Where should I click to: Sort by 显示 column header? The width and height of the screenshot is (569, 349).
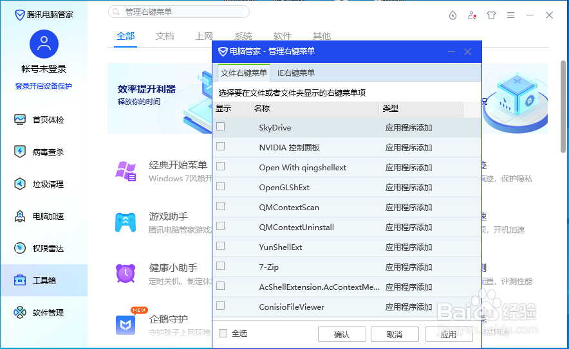point(232,109)
